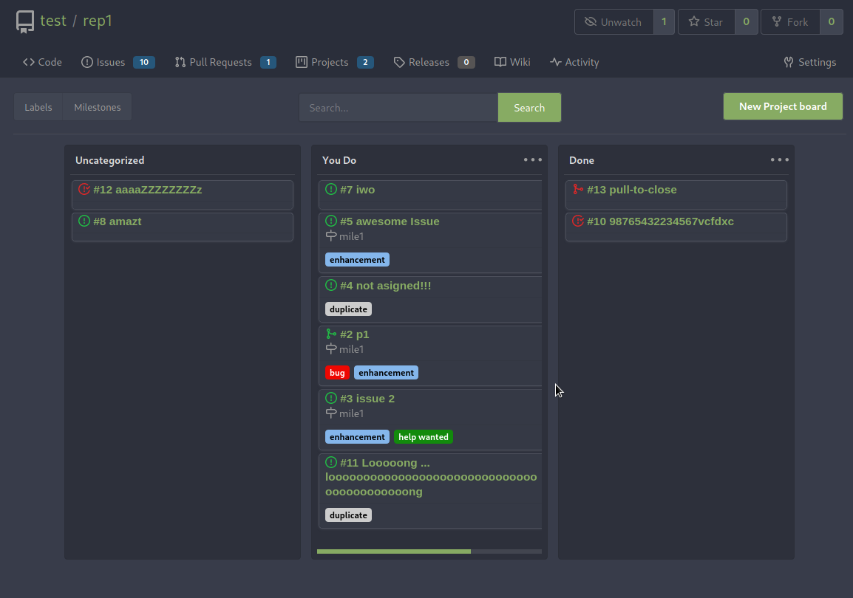Click the board icon in the Projects tab

pyautogui.click(x=302, y=62)
